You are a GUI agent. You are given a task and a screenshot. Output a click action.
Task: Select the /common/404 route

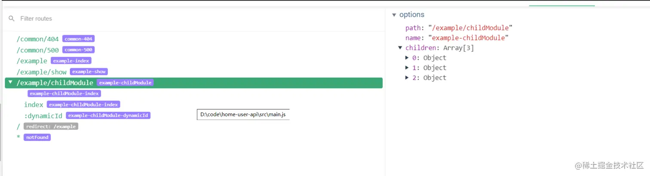point(37,39)
